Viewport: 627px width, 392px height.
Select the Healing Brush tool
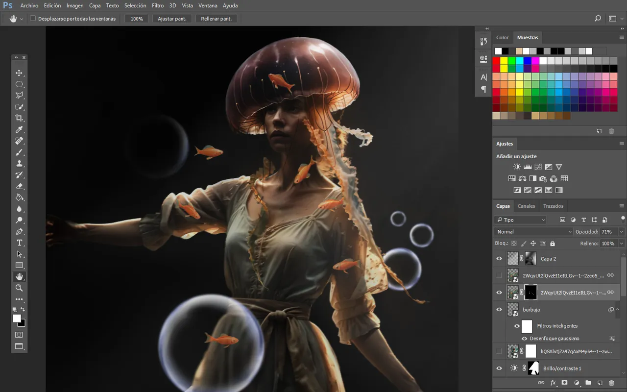pos(19,141)
